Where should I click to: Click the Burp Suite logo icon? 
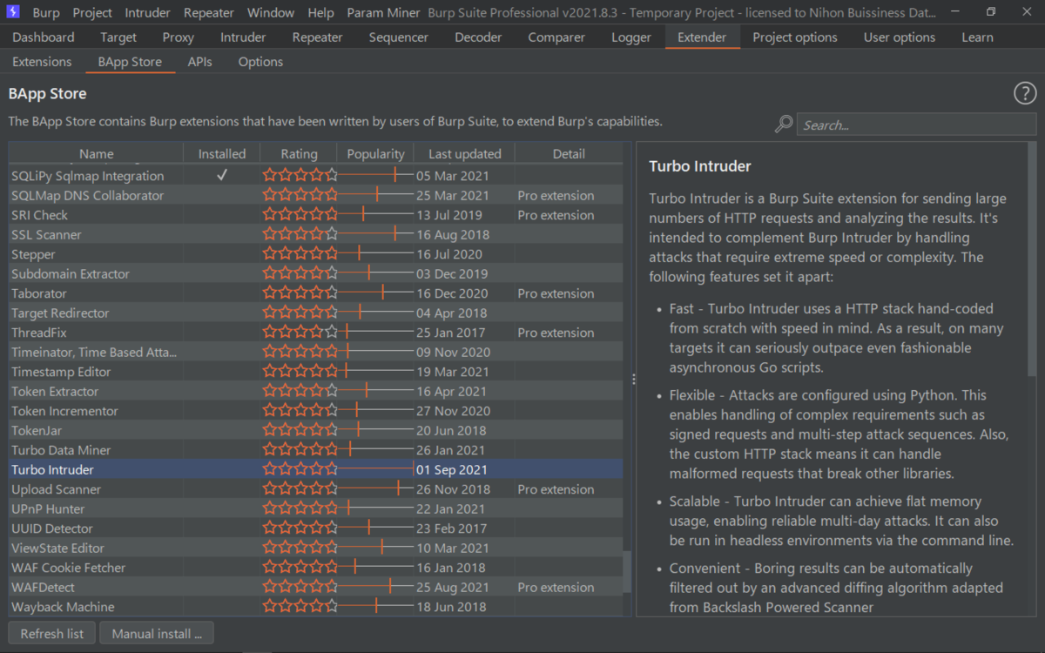[x=13, y=12]
